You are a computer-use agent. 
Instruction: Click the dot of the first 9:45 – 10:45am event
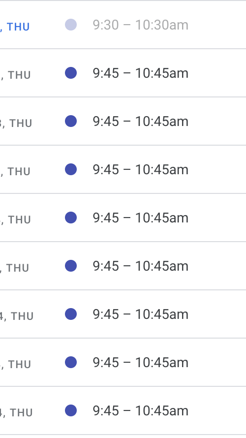[x=71, y=73]
